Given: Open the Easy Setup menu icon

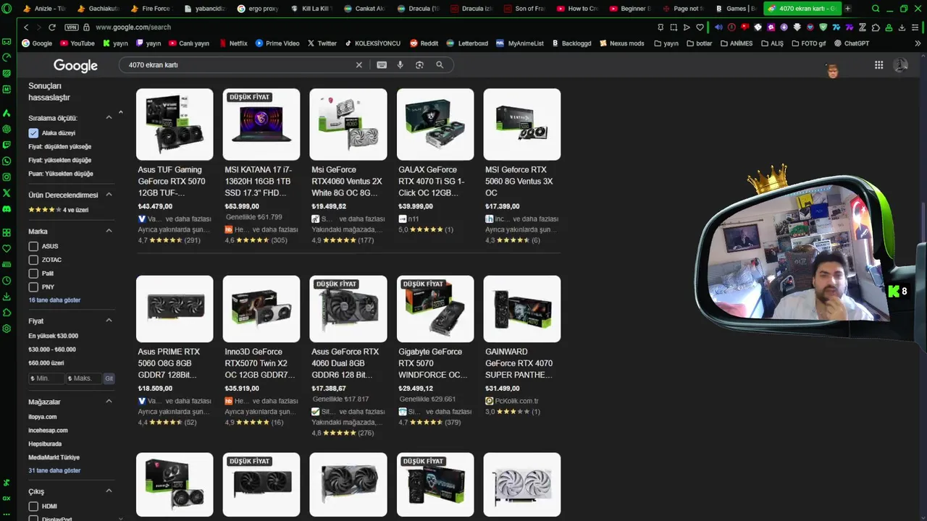Looking at the screenshot, I should point(916,27).
